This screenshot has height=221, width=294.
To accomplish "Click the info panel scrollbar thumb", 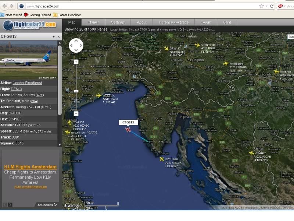I will [60, 80].
